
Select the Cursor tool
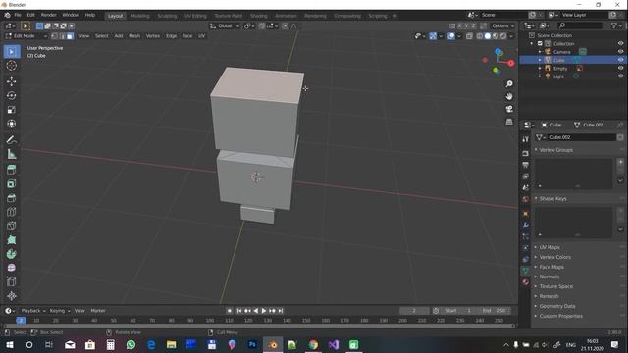(11, 66)
